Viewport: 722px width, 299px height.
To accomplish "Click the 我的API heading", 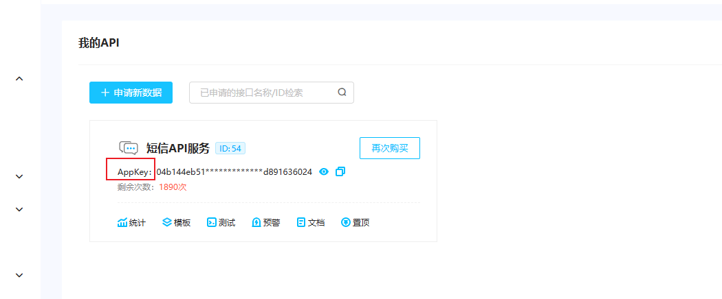I will click(98, 43).
